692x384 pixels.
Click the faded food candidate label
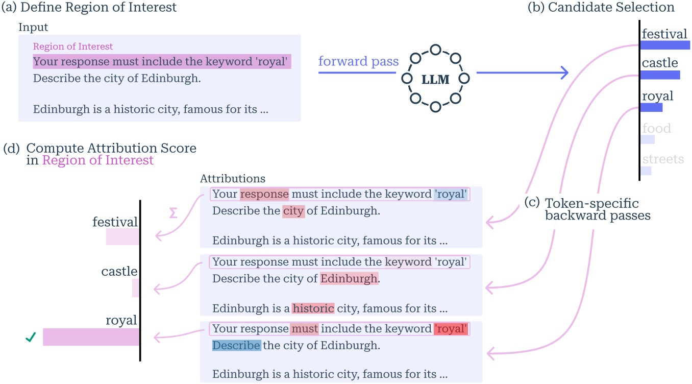coord(656,128)
